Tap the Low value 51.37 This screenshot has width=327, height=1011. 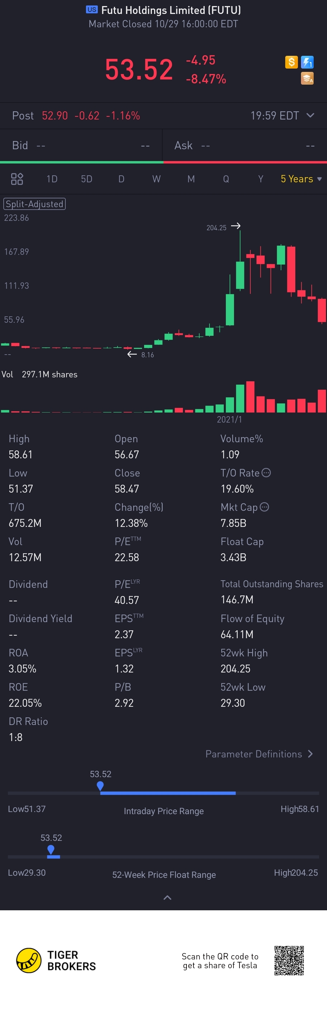(21, 489)
